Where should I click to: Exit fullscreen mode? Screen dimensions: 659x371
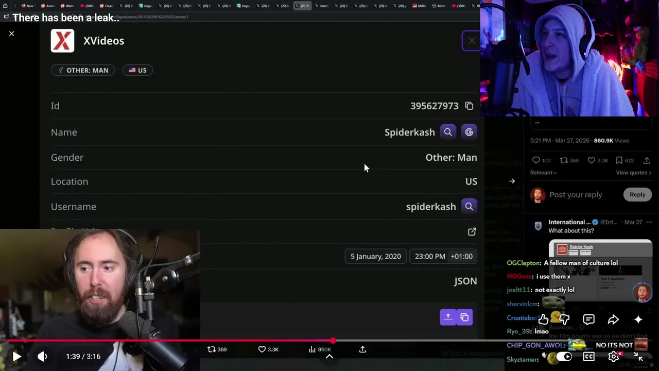(x=638, y=357)
